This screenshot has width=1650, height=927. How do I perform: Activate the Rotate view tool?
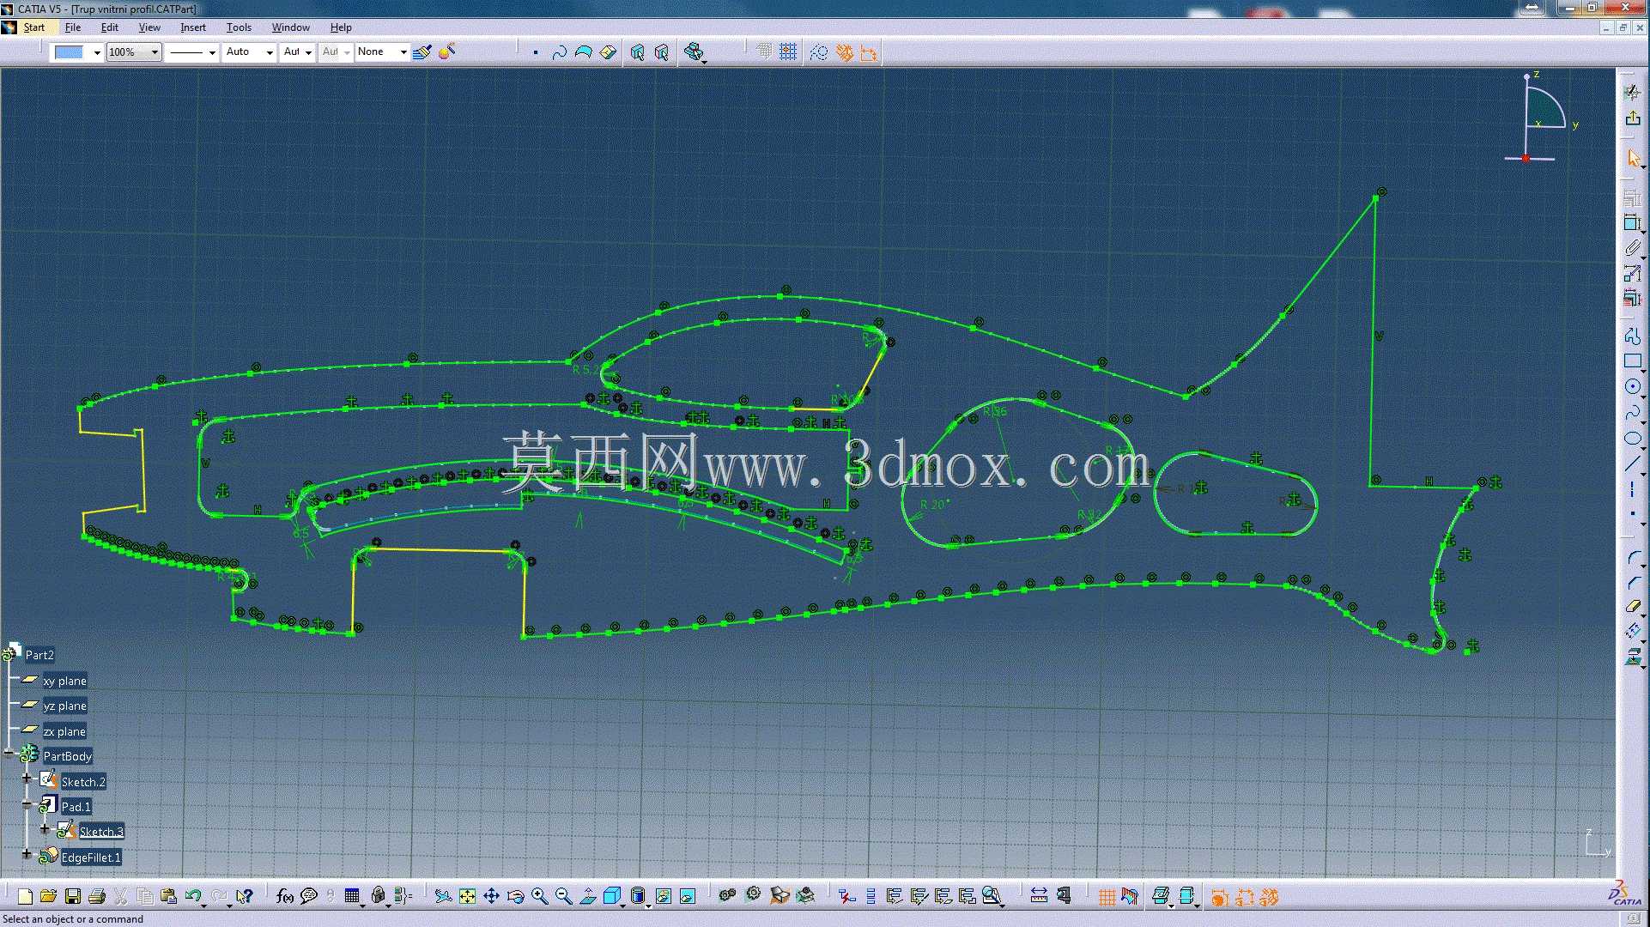pyautogui.click(x=515, y=897)
